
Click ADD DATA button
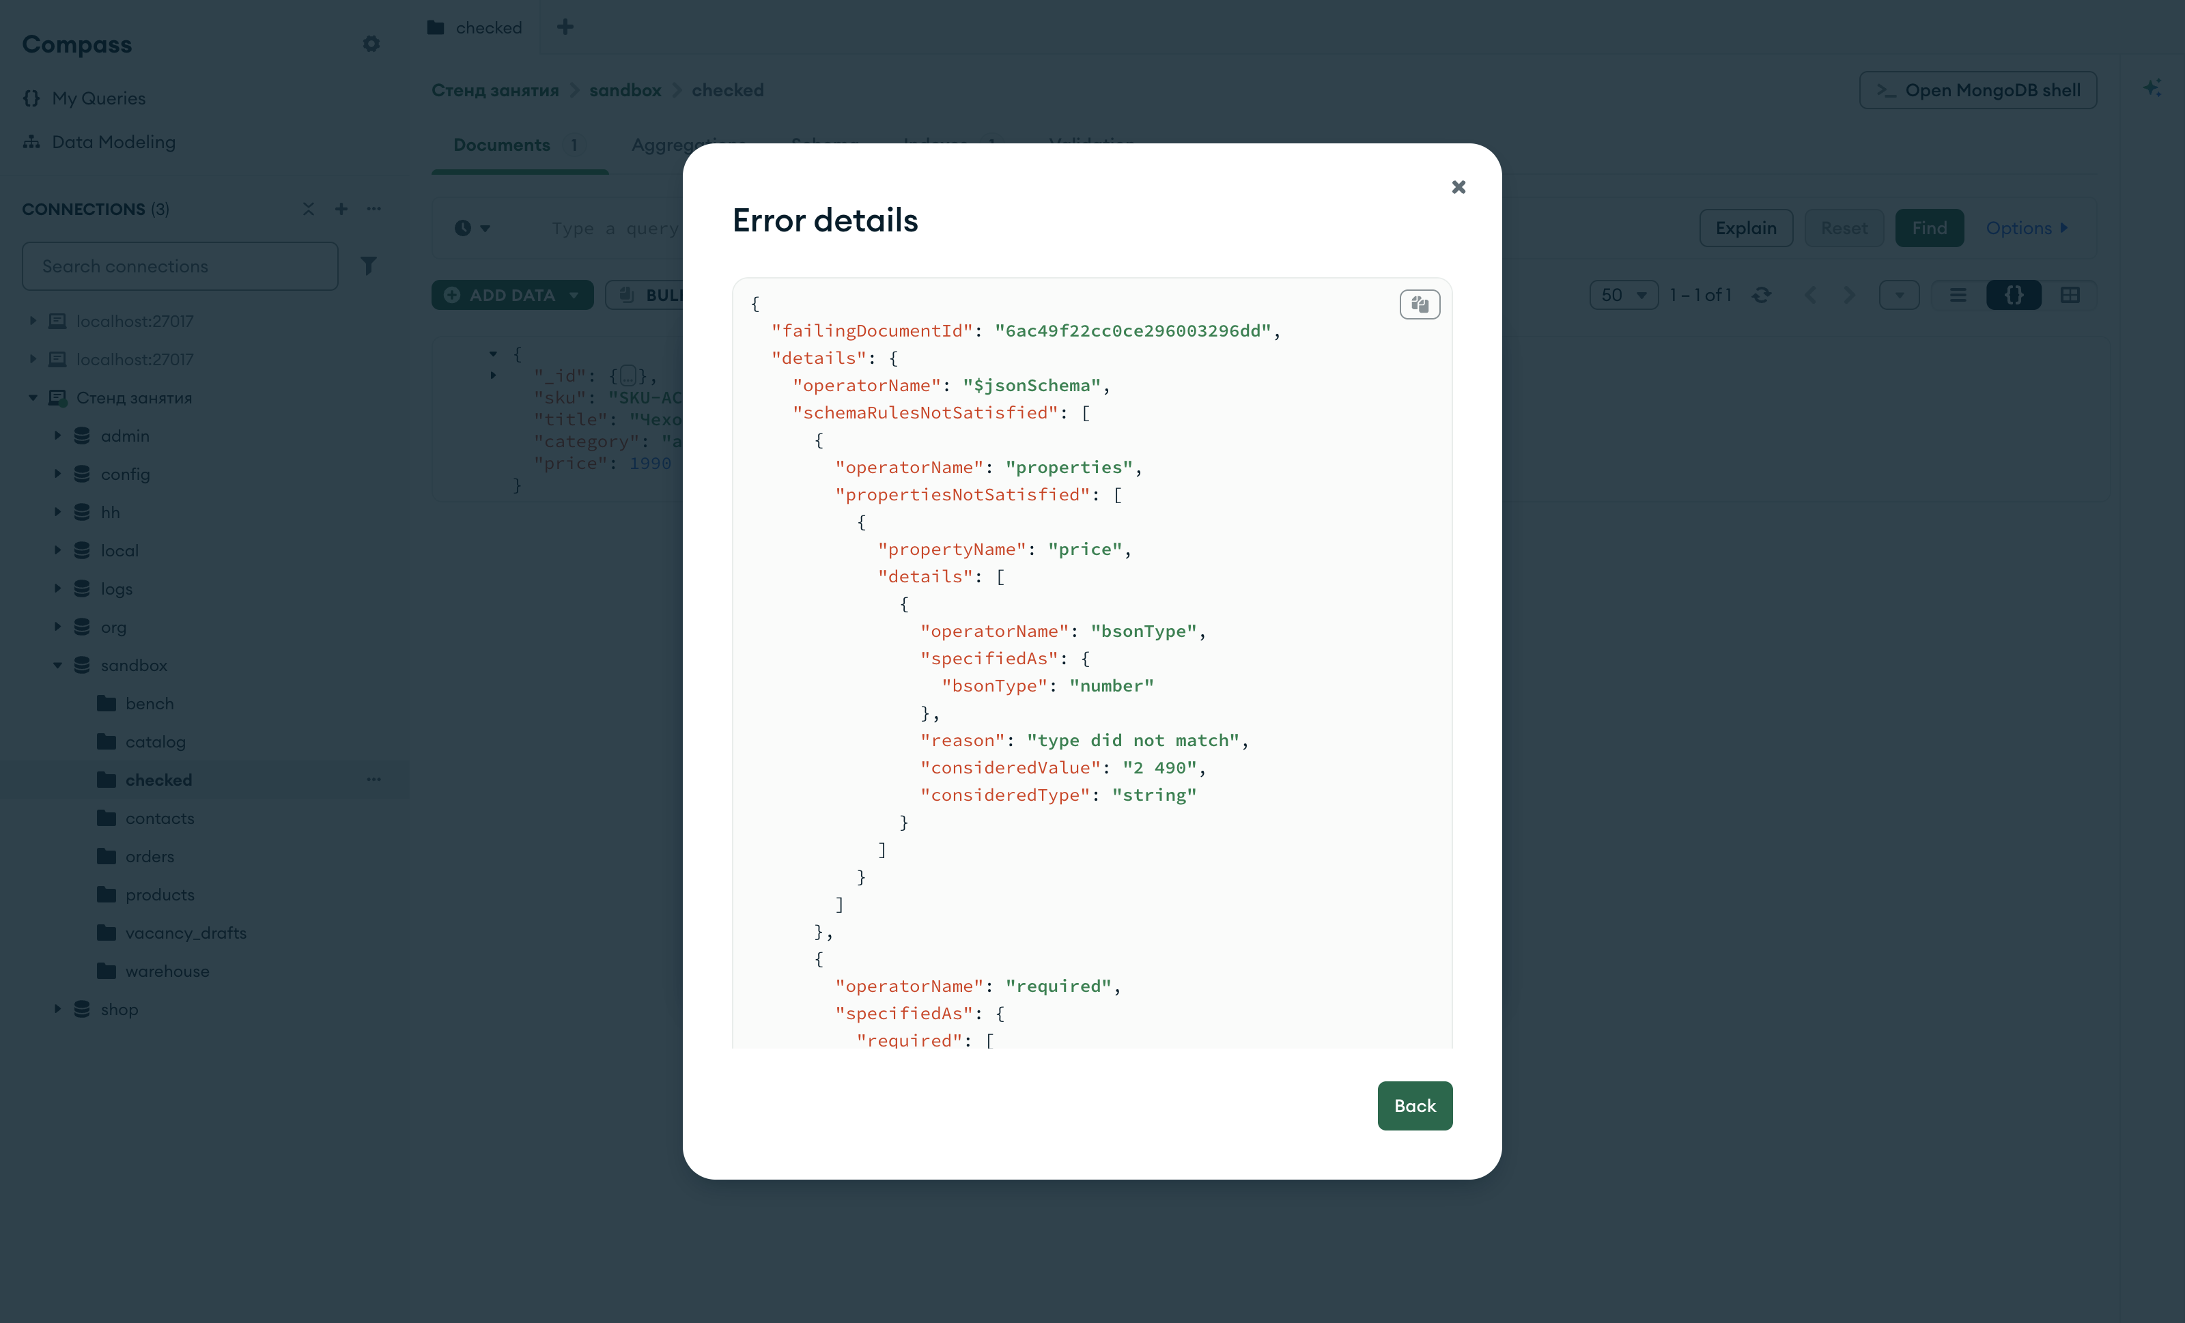tap(513, 296)
